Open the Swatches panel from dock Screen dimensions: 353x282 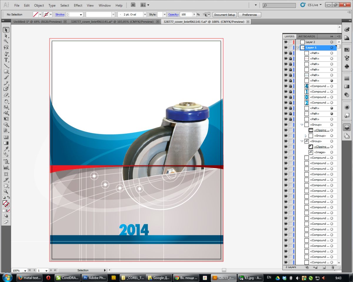click(347, 50)
